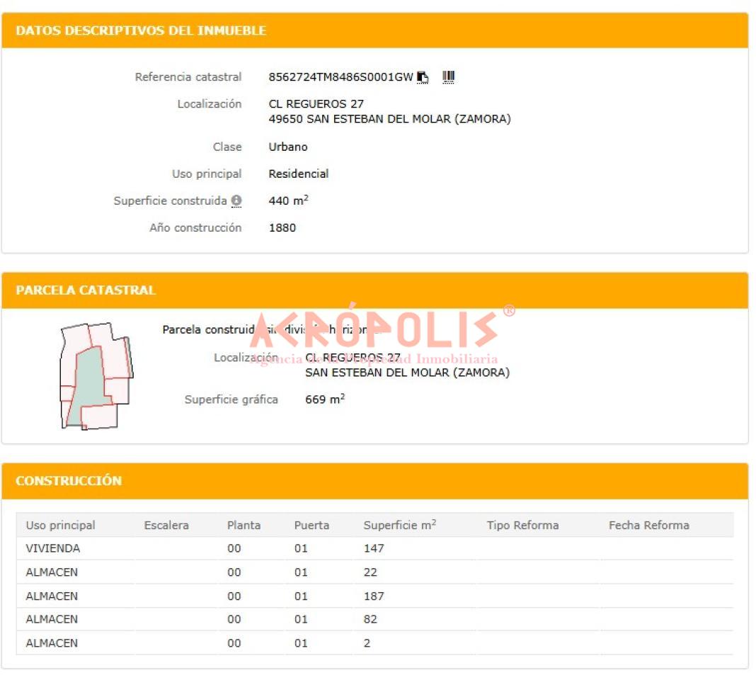The image size is (756, 680).
Task: Sort by the Uso principal column header
Action: 60,526
